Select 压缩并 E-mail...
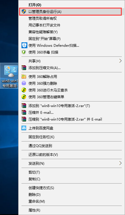Screen dimensions: 125x215 click(x=41, y=113)
